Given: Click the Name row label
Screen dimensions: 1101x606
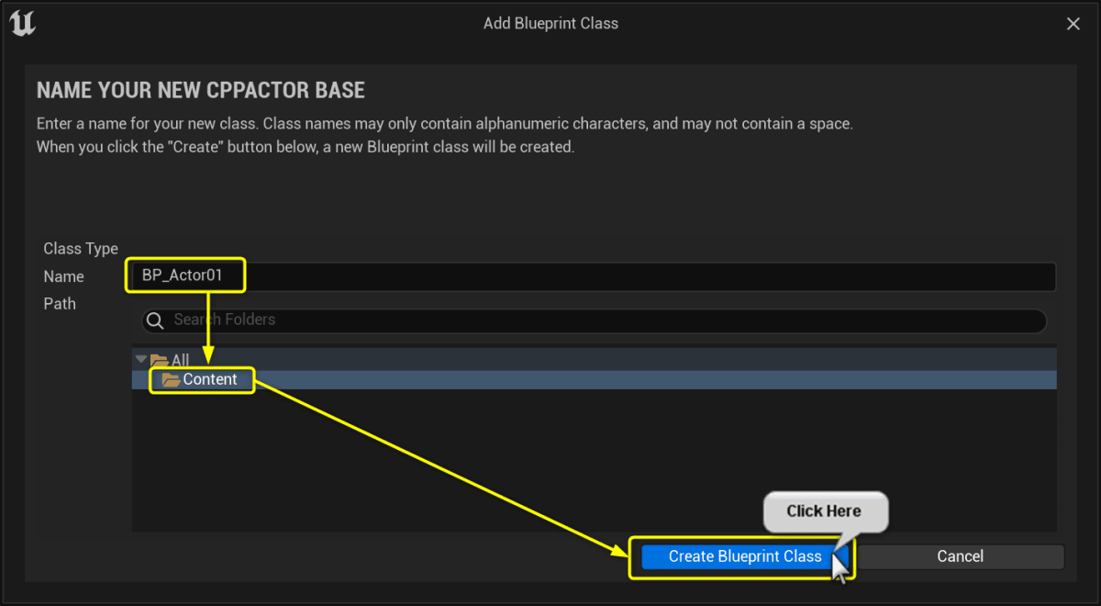Looking at the screenshot, I should point(63,275).
